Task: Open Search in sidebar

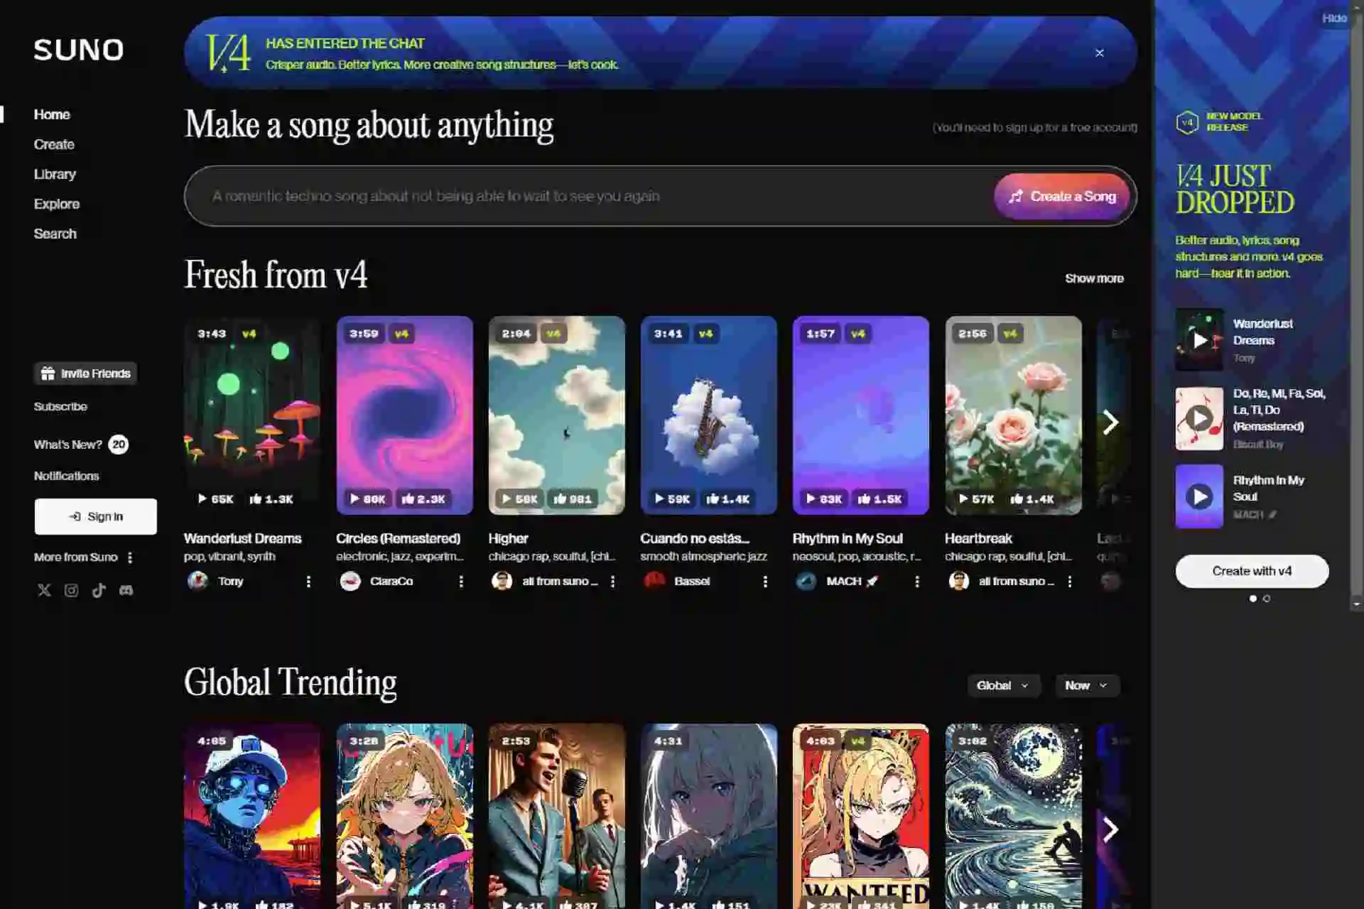Action: [x=55, y=234]
